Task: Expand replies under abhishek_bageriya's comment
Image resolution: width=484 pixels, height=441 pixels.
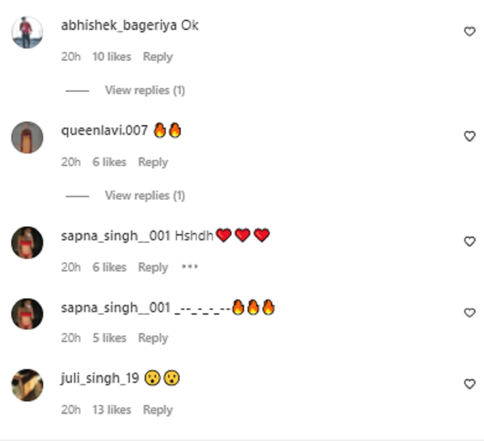Action: tap(145, 90)
